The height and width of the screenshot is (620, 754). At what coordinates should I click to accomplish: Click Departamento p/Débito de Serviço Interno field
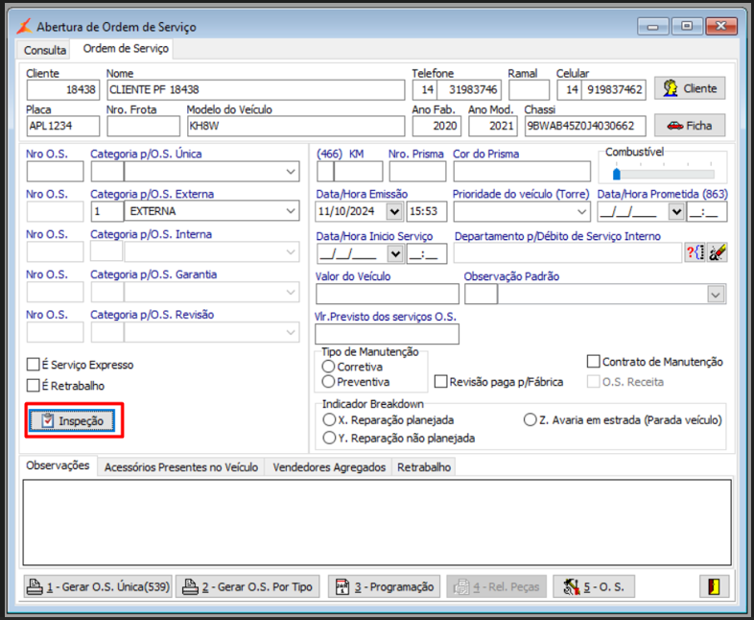point(568,253)
